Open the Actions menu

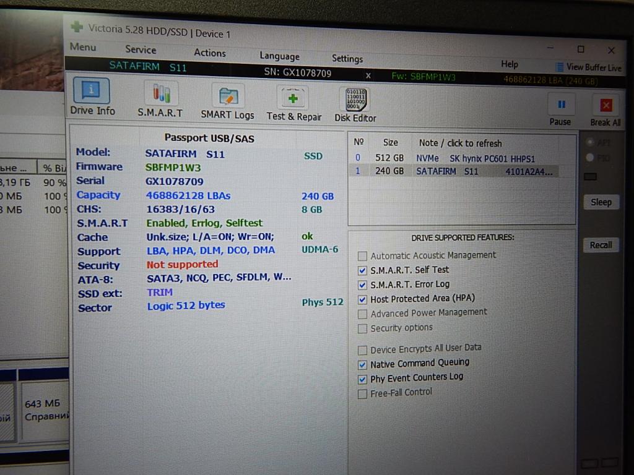point(209,53)
